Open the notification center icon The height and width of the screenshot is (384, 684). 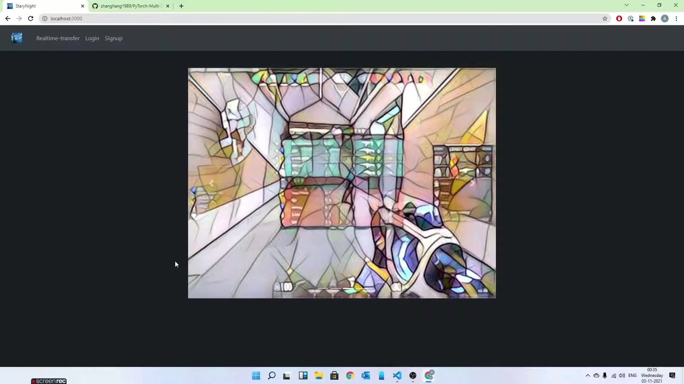tap(672, 375)
